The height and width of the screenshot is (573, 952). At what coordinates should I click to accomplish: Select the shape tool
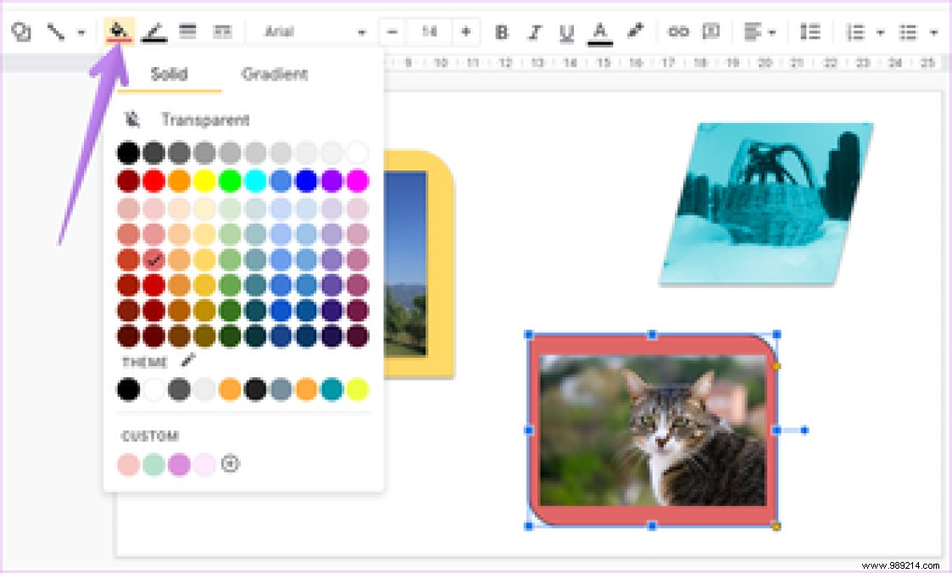coord(21,31)
